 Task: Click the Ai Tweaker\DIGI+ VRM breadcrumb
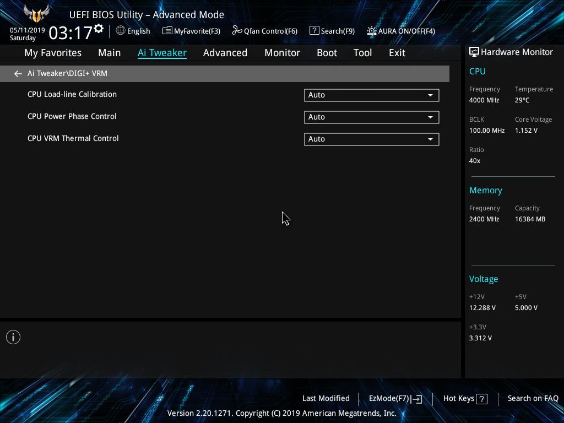pos(67,73)
